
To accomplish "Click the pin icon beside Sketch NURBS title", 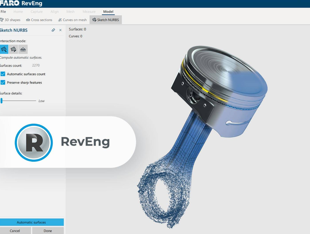I will tap(53, 30).
